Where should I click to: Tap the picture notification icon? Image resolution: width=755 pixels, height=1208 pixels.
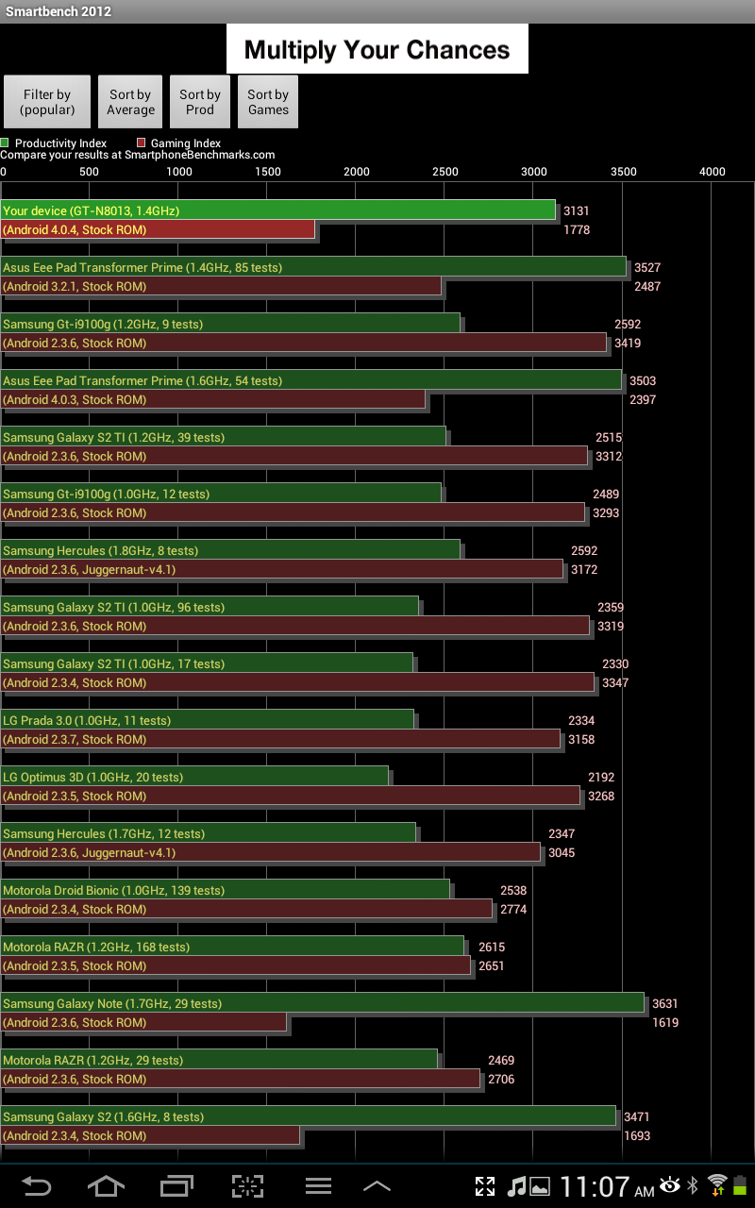pyautogui.click(x=540, y=1186)
